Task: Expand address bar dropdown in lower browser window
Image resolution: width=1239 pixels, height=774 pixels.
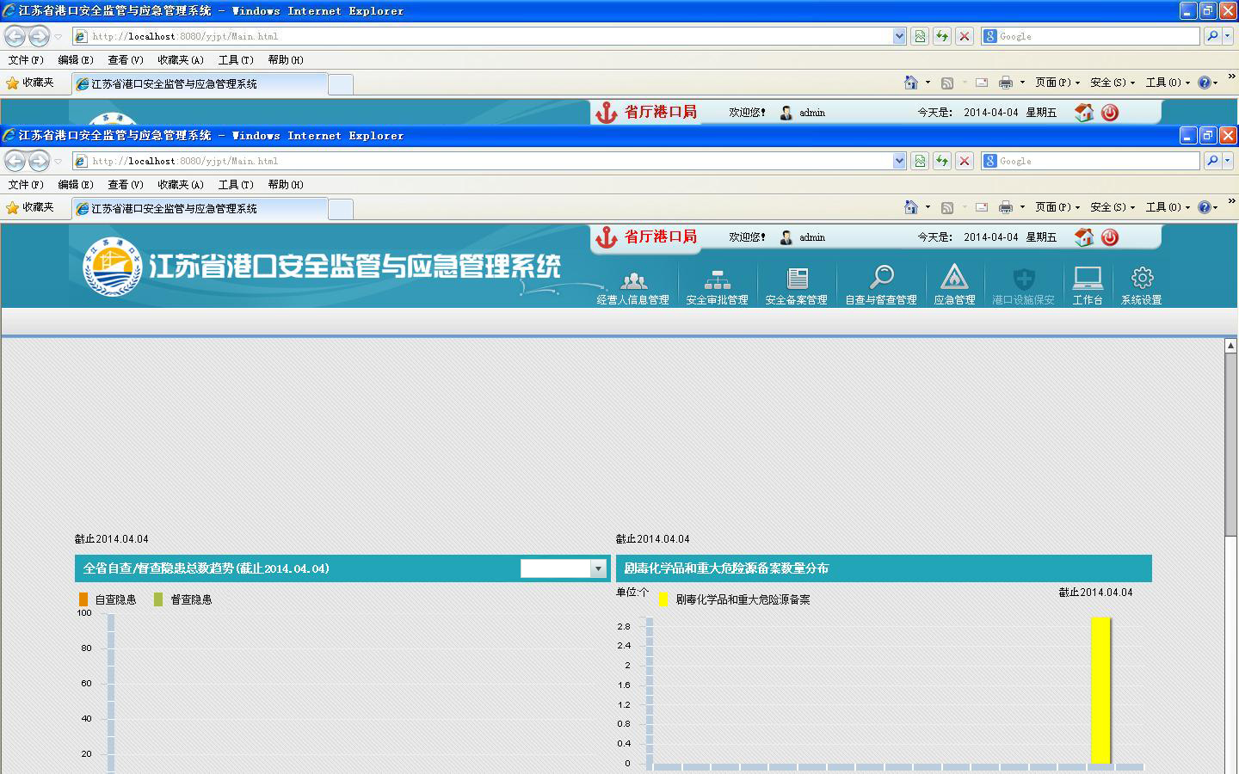Action: tap(899, 161)
